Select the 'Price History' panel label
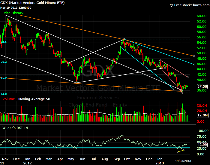Viewport: 210px width, 165px height. [13, 13]
